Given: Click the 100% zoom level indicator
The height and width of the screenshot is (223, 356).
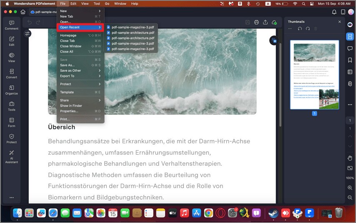Looking at the screenshot, I should click(350, 178).
